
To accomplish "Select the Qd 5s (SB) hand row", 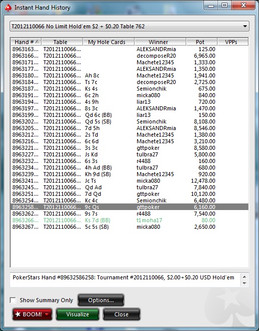I will coord(129,121).
